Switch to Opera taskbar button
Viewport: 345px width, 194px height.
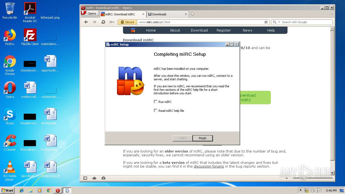[x=58, y=190]
